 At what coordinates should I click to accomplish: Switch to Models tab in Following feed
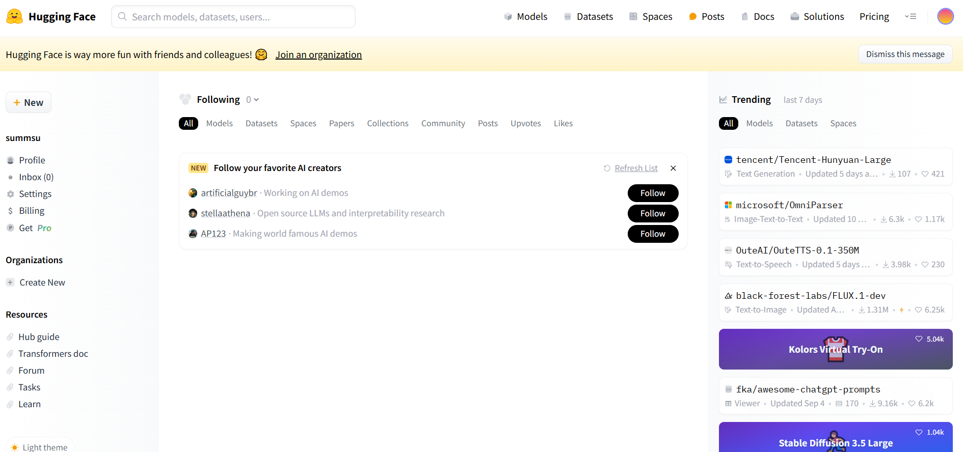pyautogui.click(x=220, y=123)
